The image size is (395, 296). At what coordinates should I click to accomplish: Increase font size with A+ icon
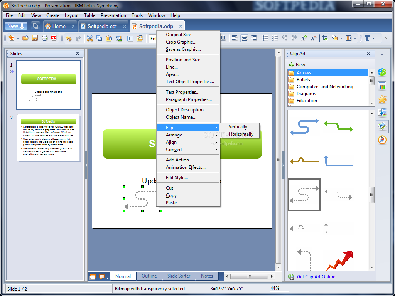coord(304,38)
